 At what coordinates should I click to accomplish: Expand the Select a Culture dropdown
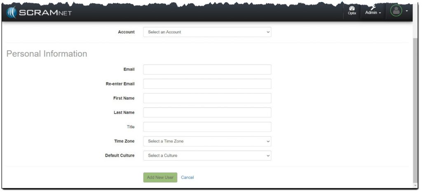tap(207, 156)
